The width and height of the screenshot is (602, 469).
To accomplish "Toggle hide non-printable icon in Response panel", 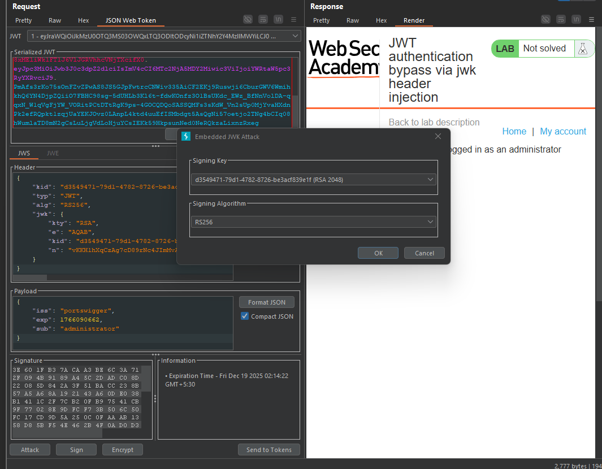I will pos(545,19).
